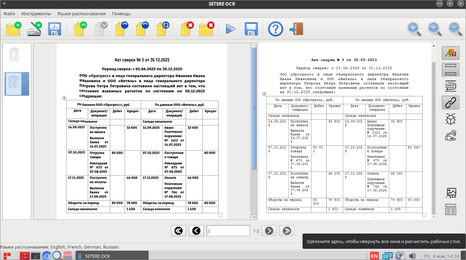The image size is (466, 260).
Task: Toggle the chain link button in sidebar
Action: [450, 103]
